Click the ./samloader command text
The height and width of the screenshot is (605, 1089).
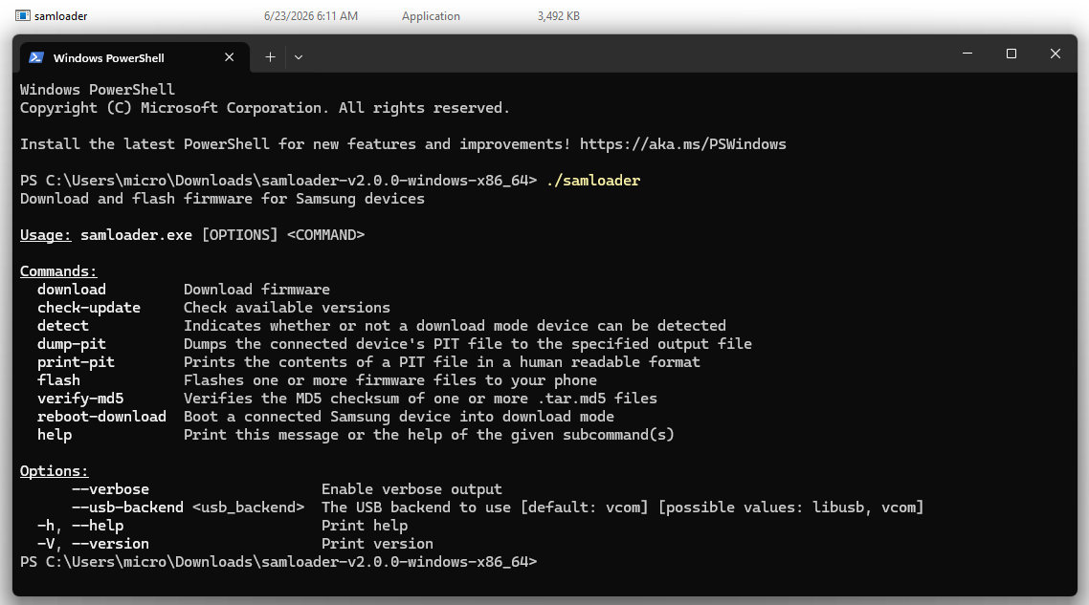click(x=593, y=181)
